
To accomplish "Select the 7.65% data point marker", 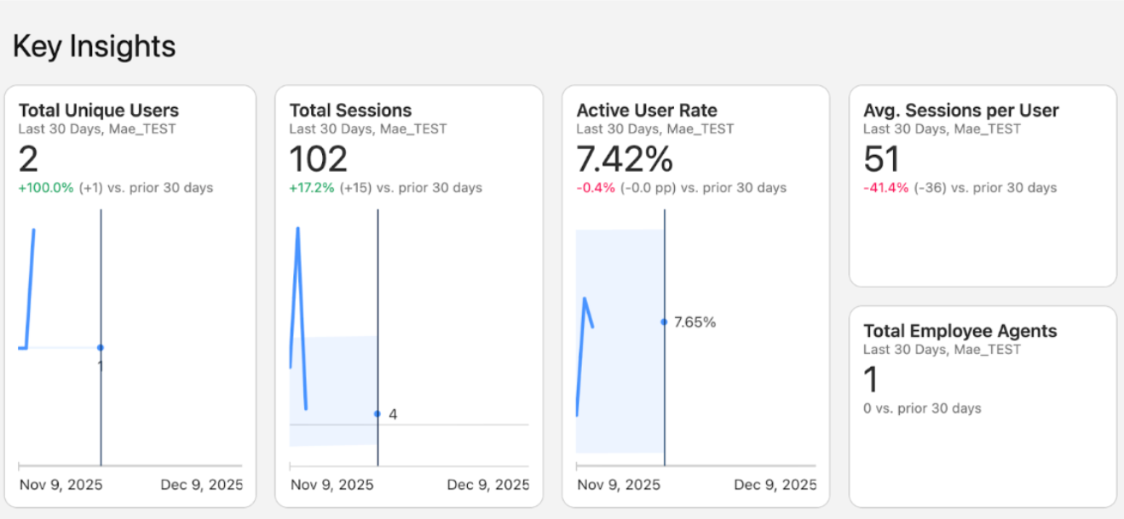I will (x=664, y=322).
